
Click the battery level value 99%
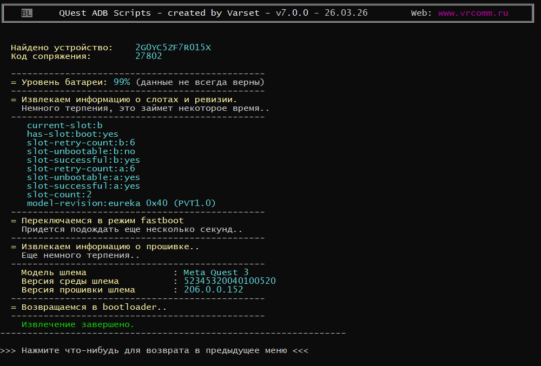[122, 82]
